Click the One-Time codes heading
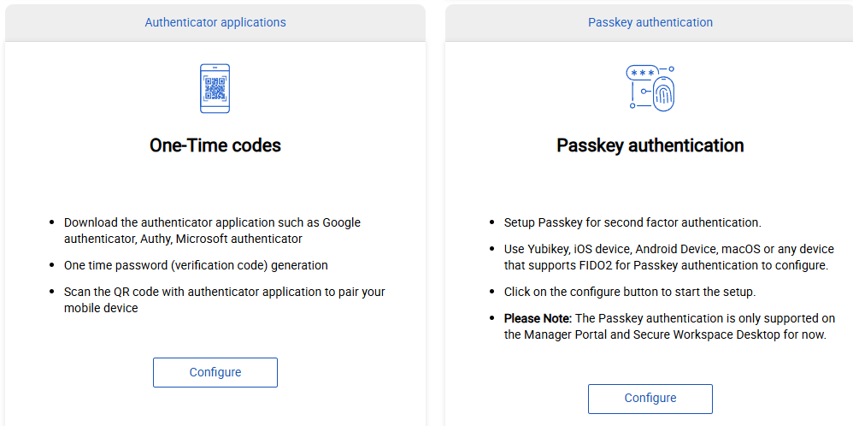The height and width of the screenshot is (426, 853). tap(215, 145)
